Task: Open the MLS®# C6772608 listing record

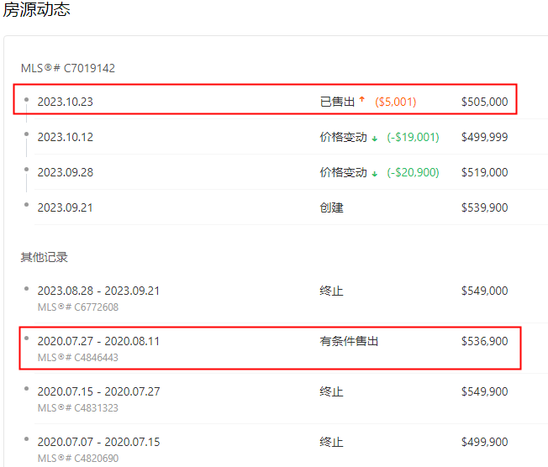Action: tap(78, 307)
